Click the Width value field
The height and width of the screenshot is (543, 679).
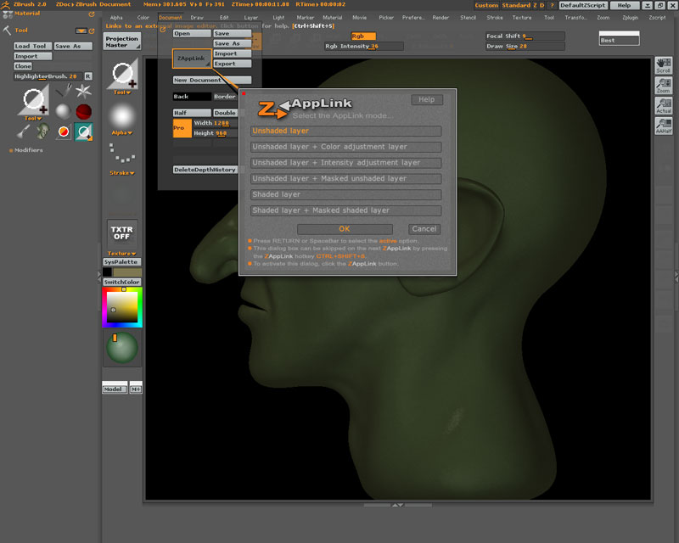point(214,123)
